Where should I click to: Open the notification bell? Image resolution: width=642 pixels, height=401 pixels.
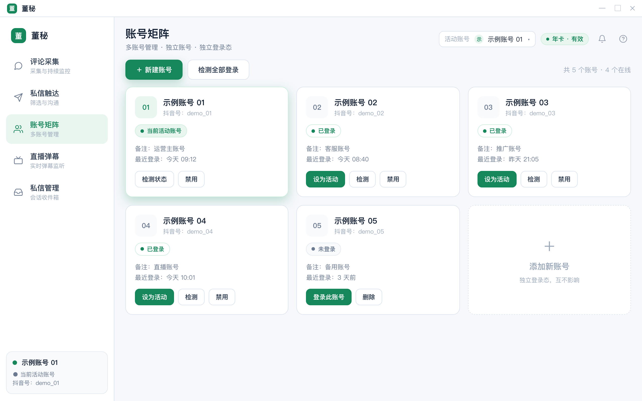pos(602,39)
